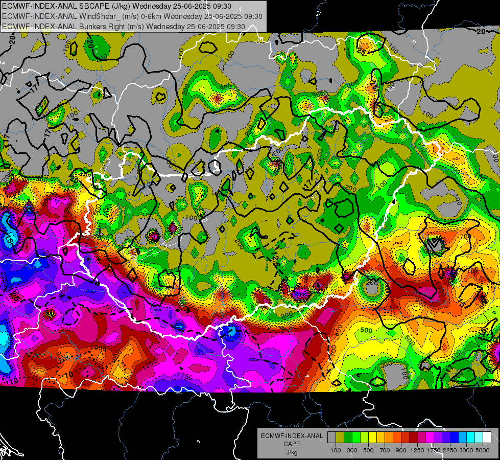Click the lime legend swatch before 500

pyautogui.click(x=365, y=438)
